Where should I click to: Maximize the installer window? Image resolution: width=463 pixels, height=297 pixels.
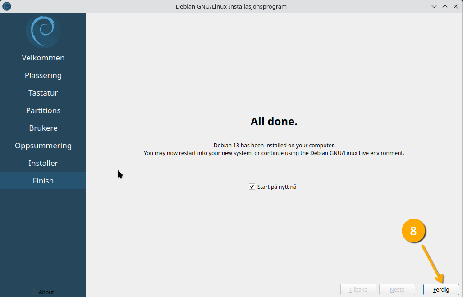[x=445, y=6]
